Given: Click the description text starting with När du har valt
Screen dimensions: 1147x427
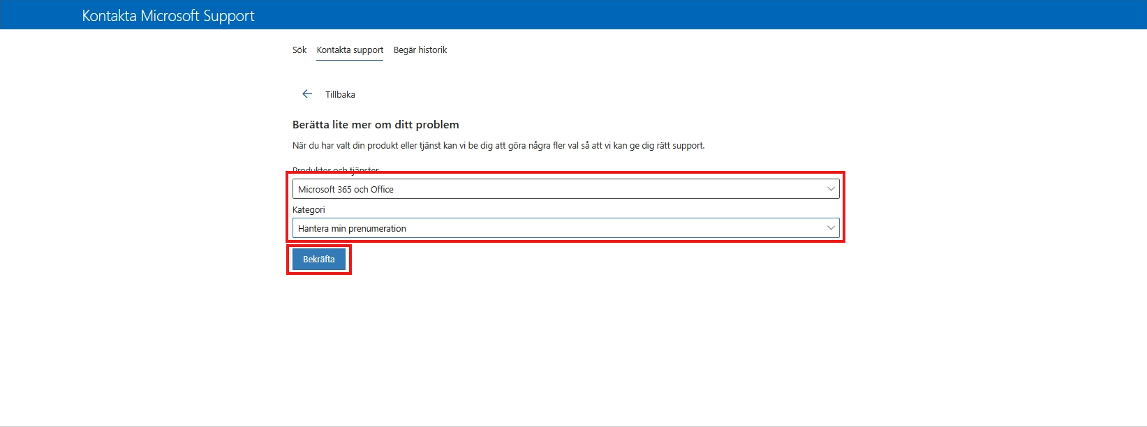Looking at the screenshot, I should pos(498,146).
